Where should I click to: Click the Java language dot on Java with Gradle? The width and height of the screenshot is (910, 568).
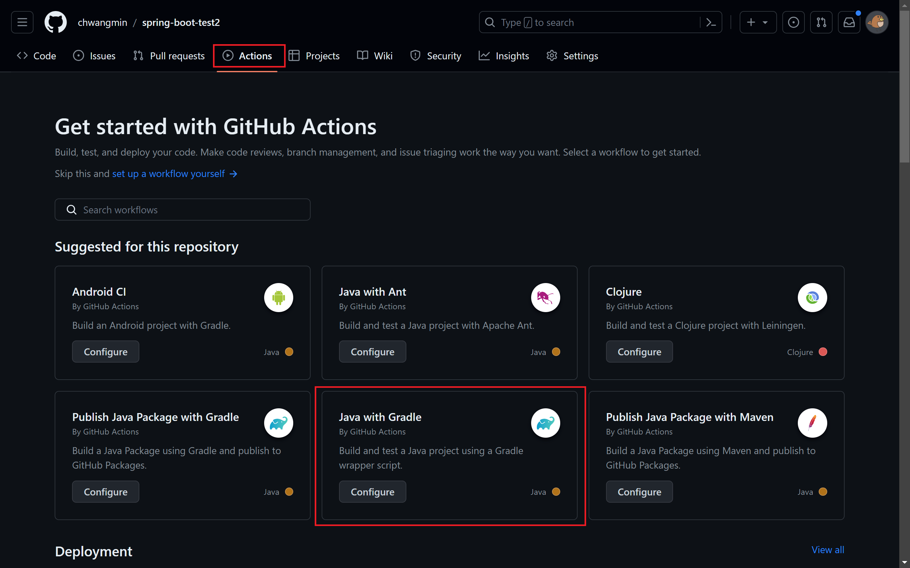556,492
